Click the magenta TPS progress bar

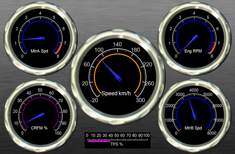click(98, 141)
